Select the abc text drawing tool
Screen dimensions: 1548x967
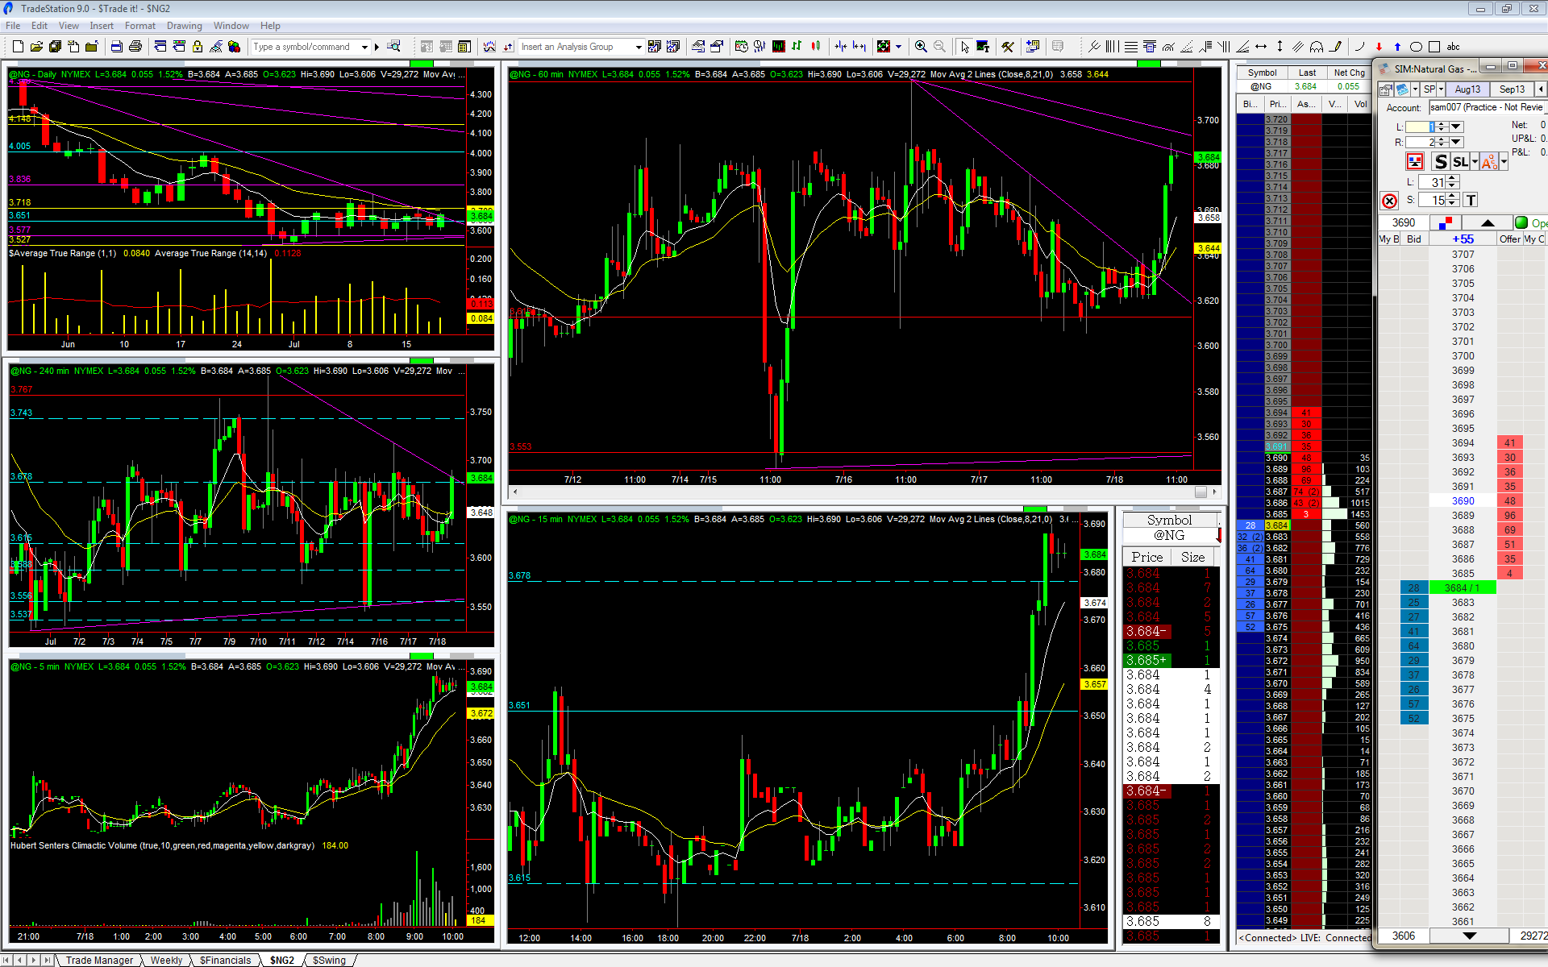tap(1454, 47)
